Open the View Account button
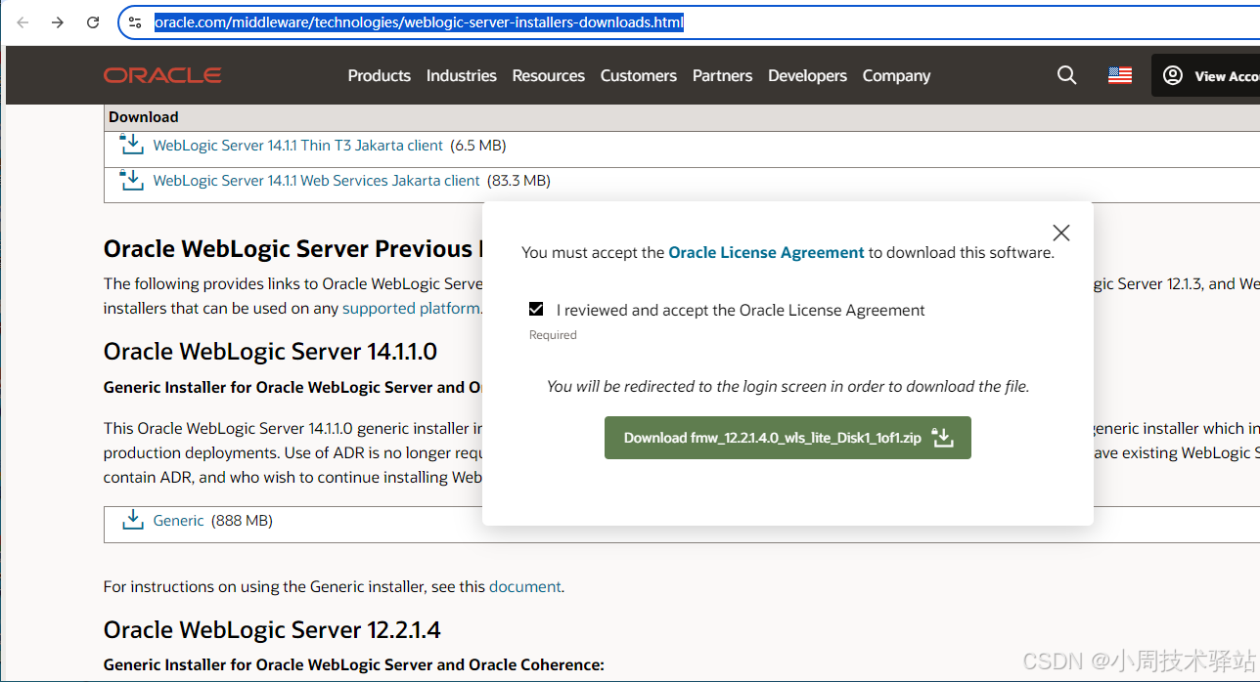Screen dimensions: 1260x682 [x=1207, y=75]
